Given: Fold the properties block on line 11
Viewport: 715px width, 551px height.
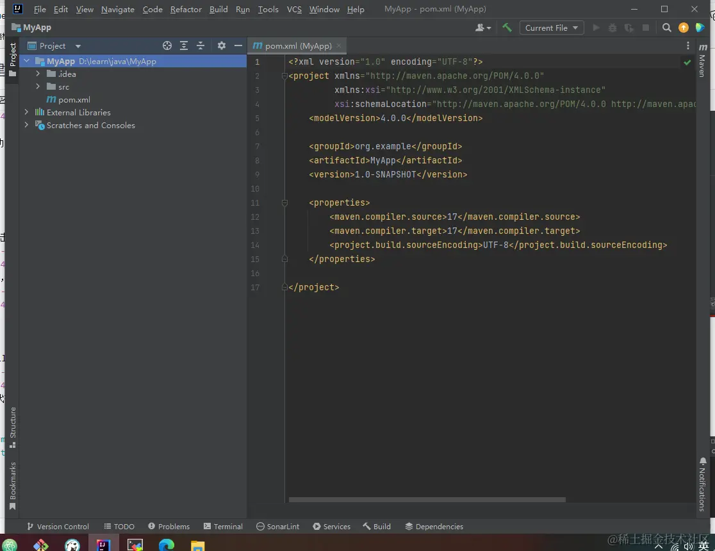Looking at the screenshot, I should click(x=284, y=202).
